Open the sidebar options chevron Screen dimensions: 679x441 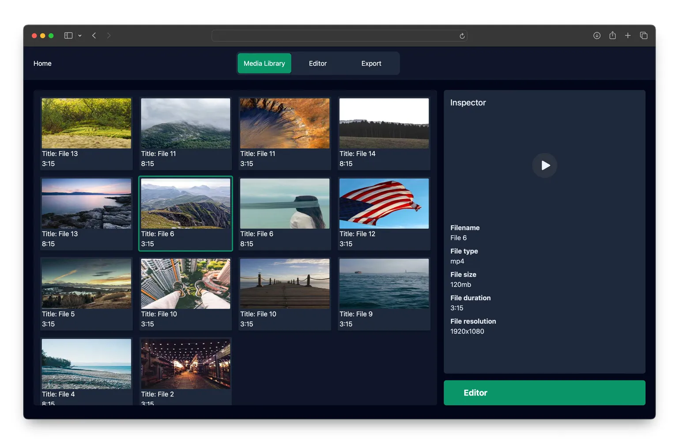80,36
